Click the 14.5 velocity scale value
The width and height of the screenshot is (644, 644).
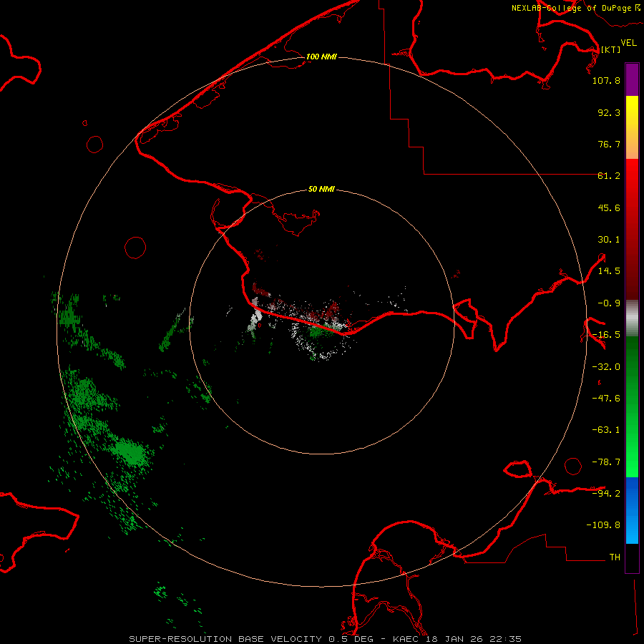click(609, 271)
